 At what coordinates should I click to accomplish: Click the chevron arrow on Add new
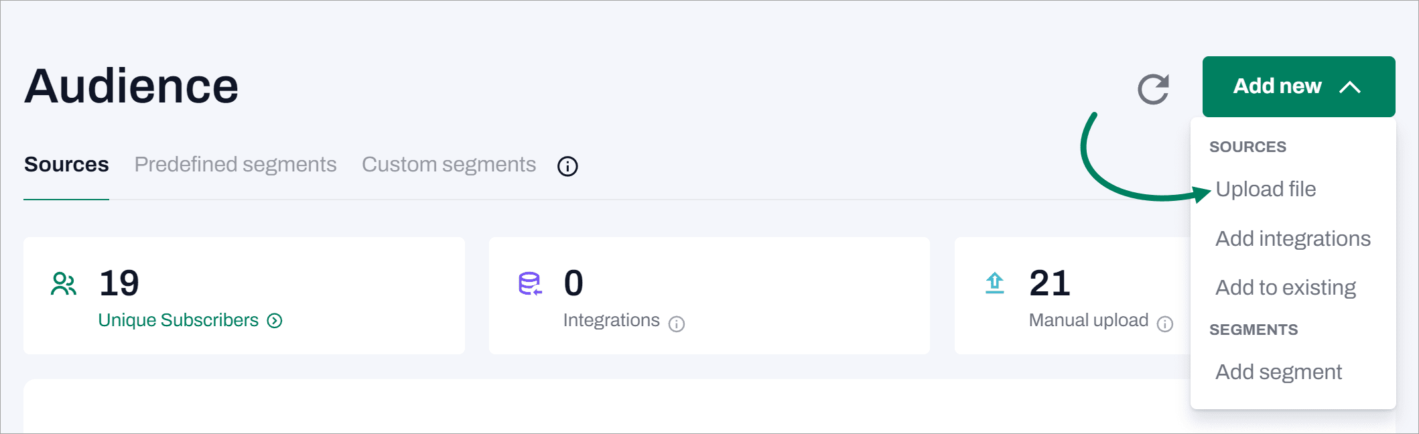1350,87
